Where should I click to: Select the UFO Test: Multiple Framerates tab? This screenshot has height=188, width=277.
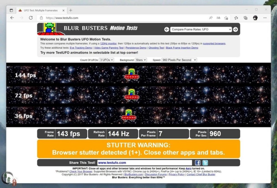click(42, 11)
